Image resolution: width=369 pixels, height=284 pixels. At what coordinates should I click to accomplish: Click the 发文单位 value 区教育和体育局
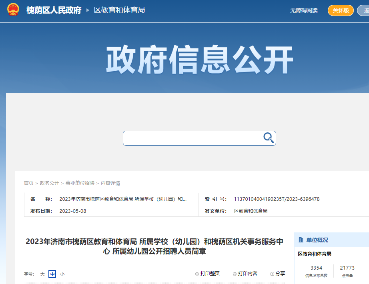(x=251, y=211)
